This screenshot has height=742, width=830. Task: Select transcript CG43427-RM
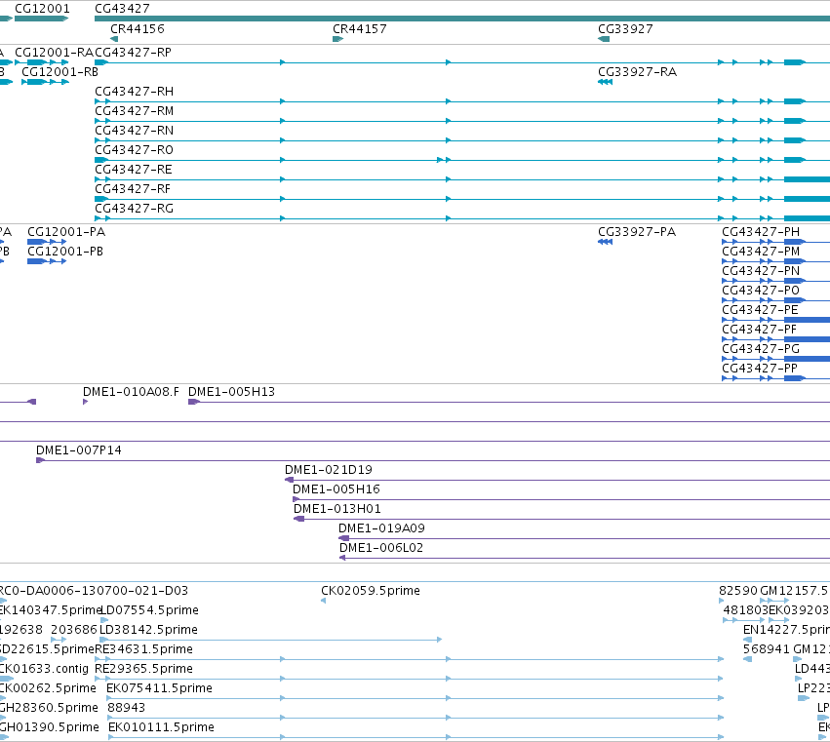pos(134,110)
